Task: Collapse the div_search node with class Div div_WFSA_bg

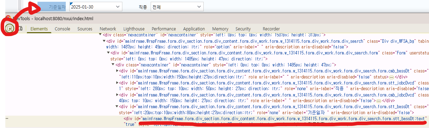Action: [104, 41]
